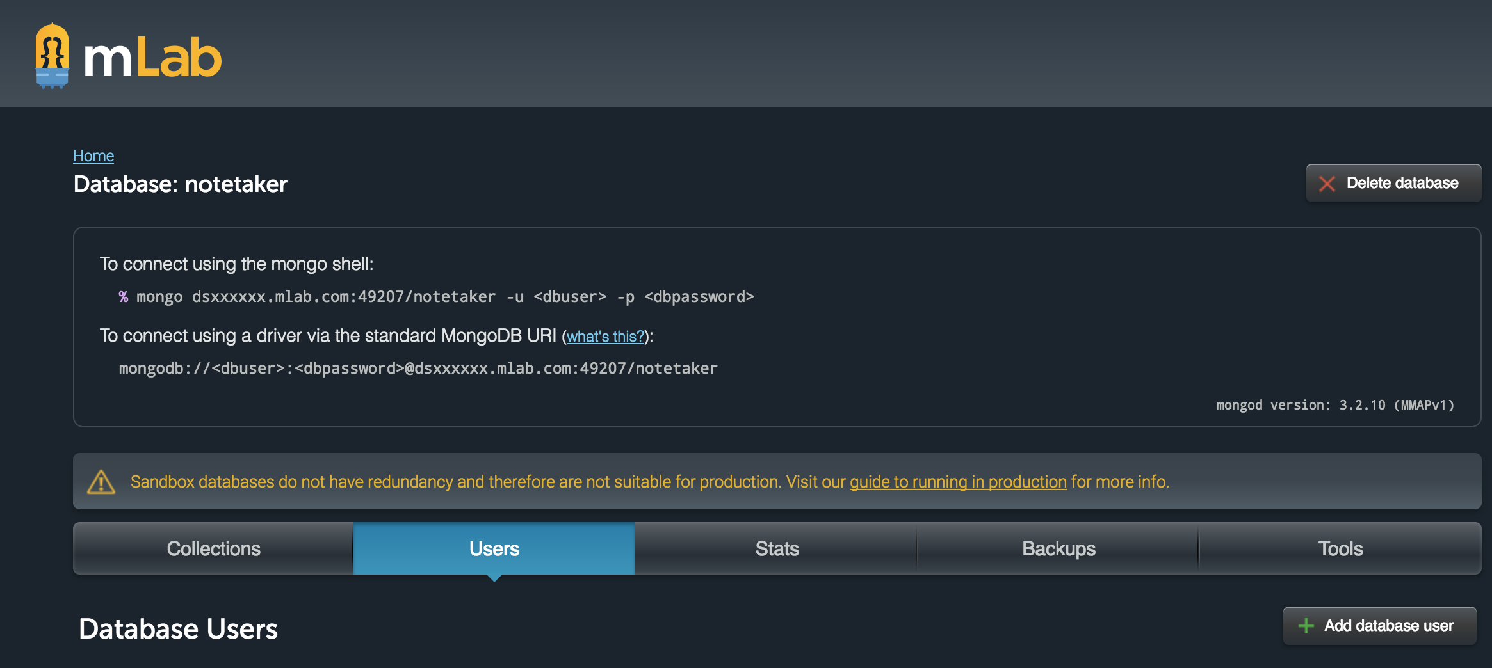1492x668 pixels.
Task: Click the mLab logo
Action: pyautogui.click(x=128, y=56)
